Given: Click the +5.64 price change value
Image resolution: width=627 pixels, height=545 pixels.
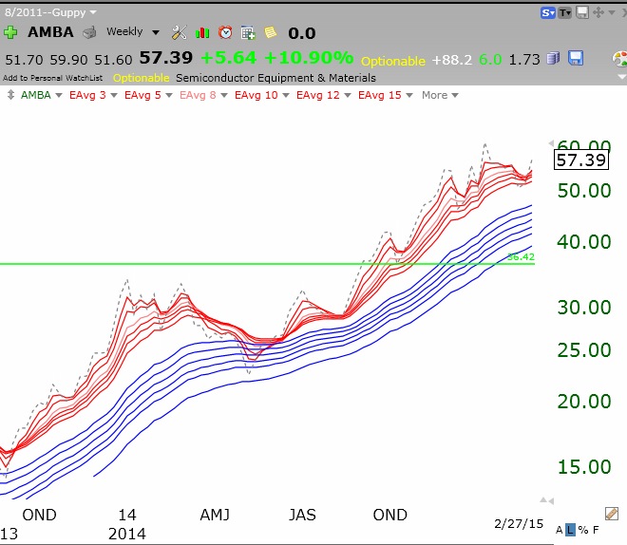Looking at the screenshot, I should click(x=228, y=58).
